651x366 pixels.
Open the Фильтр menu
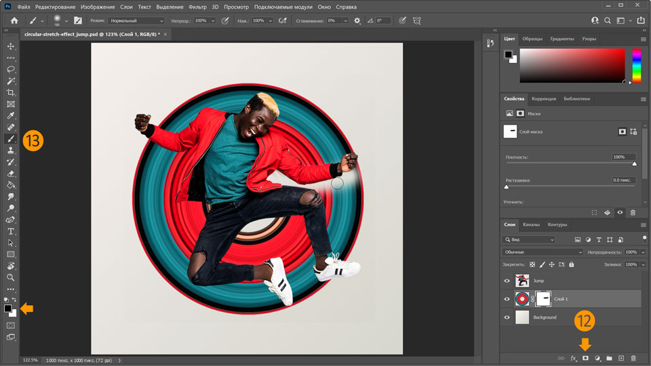(x=198, y=7)
